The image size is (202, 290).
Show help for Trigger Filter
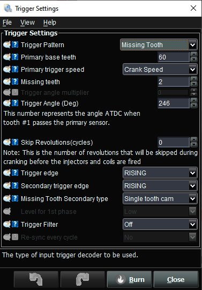(x=15, y=224)
